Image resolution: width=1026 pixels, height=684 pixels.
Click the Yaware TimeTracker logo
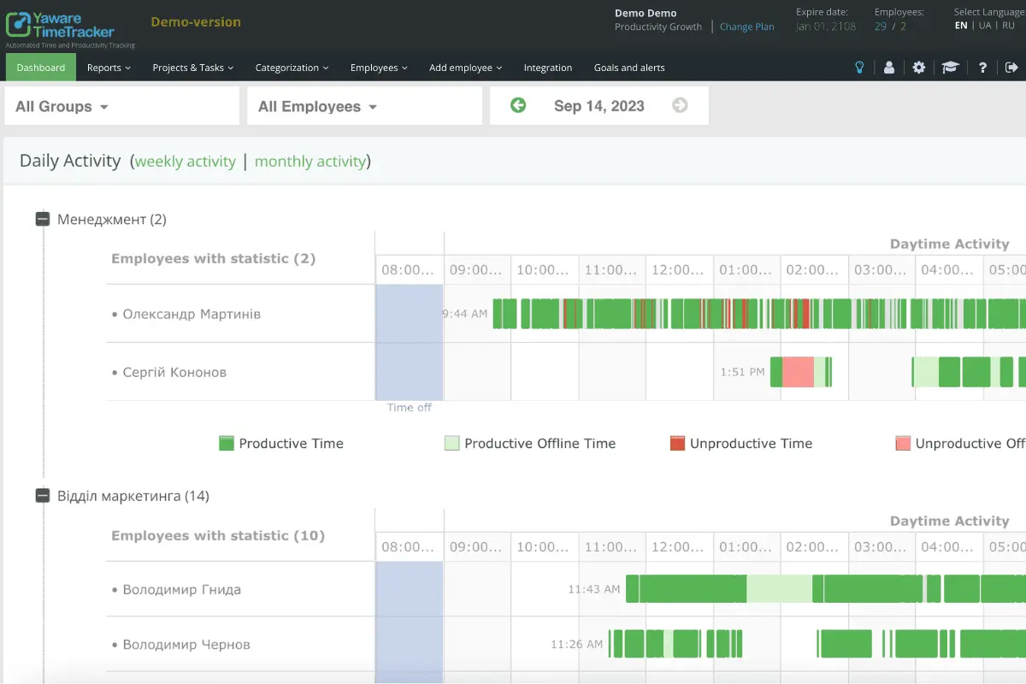click(61, 26)
